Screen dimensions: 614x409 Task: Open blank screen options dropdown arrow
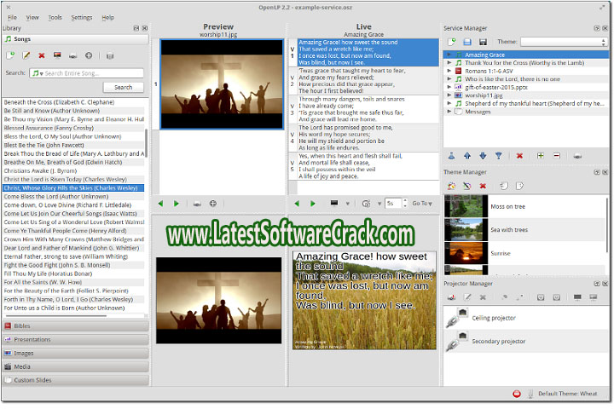click(347, 204)
